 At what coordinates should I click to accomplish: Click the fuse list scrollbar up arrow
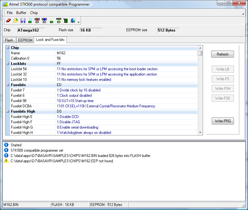[200, 48]
